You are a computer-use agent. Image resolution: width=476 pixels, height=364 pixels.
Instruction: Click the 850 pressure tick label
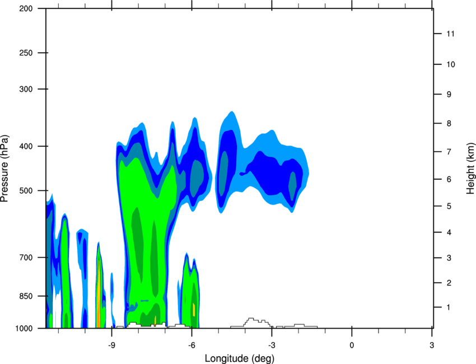[x=26, y=296]
